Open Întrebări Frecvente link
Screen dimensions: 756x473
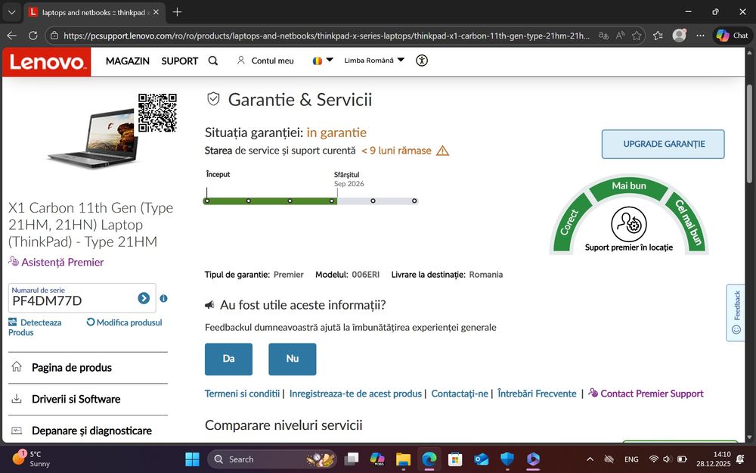537,394
